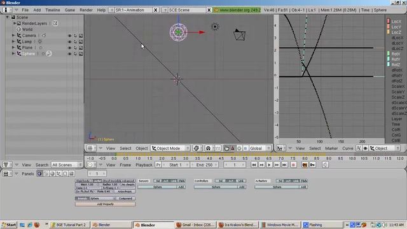Open the IPO type Object dropdown
The width and height of the screenshot is (407, 229).
pyautogui.click(x=384, y=148)
